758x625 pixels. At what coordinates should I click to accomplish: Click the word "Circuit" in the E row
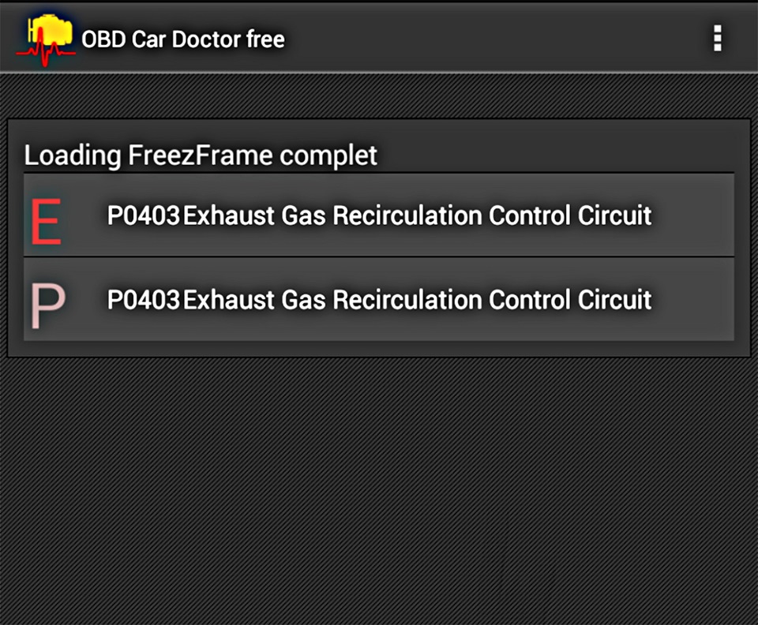tap(614, 215)
